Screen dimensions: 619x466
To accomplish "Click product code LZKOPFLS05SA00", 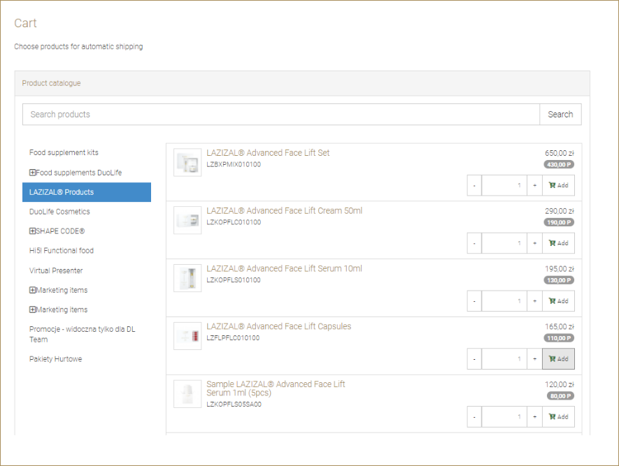I will pos(234,405).
